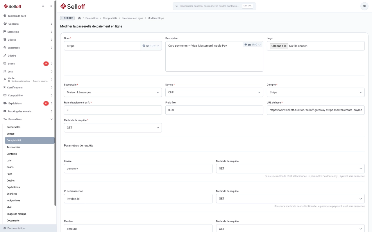The width and height of the screenshot is (372, 232).
Task: Open the Image de marque settings item
Action: 30,214
